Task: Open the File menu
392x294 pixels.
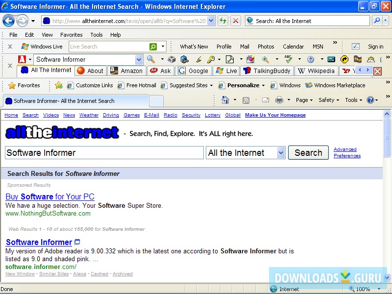Action: pyautogui.click(x=13, y=35)
